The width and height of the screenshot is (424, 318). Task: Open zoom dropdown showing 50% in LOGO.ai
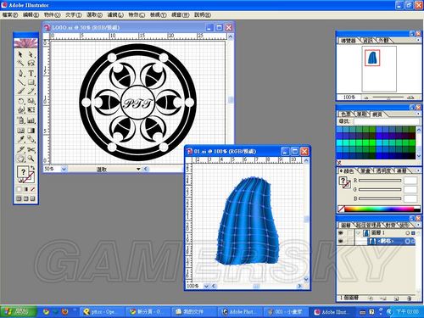click(x=64, y=169)
